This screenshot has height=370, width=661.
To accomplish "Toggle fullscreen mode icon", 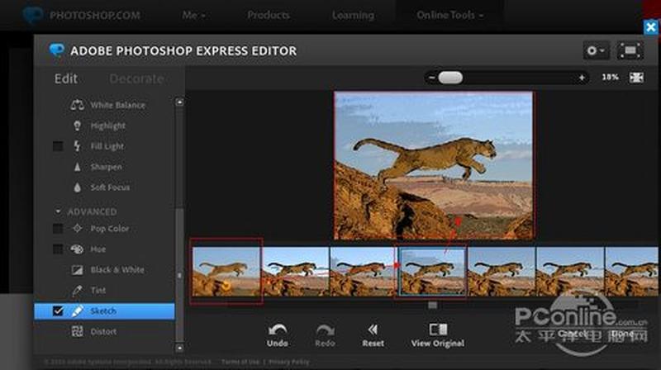I will point(630,50).
